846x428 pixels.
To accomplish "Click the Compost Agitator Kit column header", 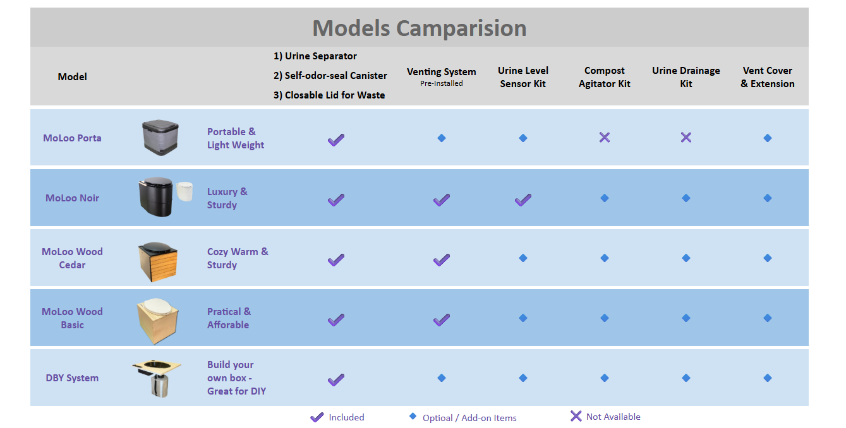I will pyautogui.click(x=605, y=77).
